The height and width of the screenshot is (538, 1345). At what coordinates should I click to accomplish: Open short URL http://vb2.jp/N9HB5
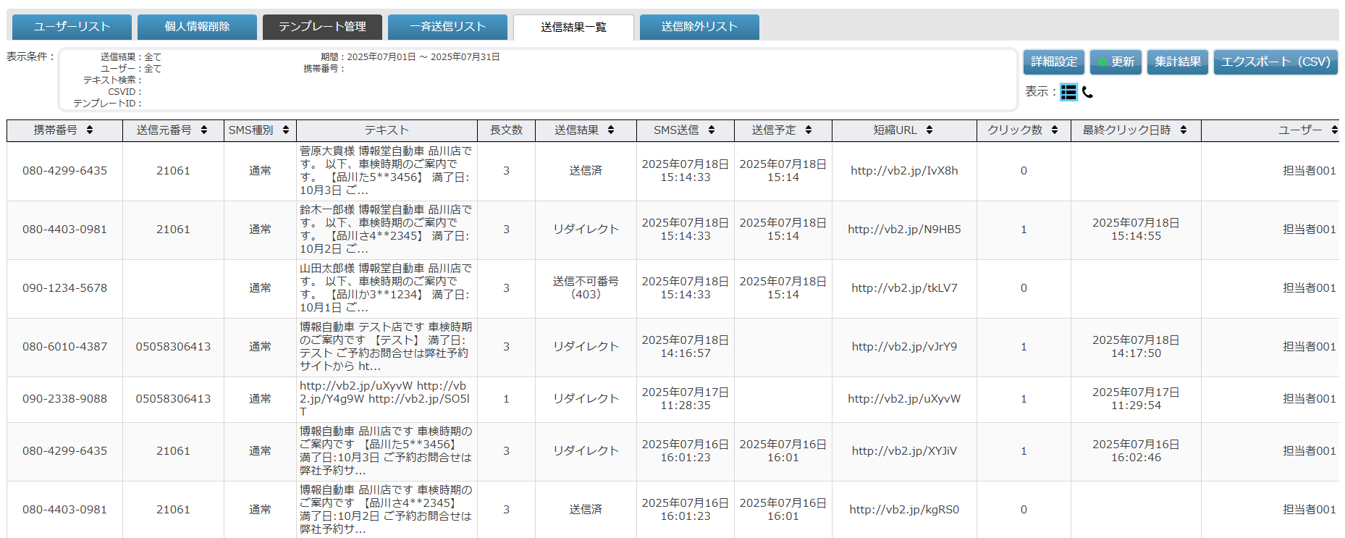904,230
